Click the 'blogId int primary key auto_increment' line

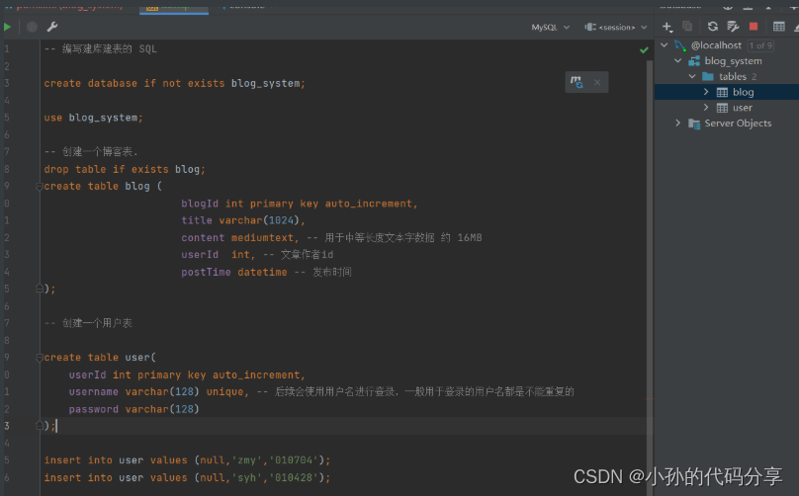(x=299, y=204)
